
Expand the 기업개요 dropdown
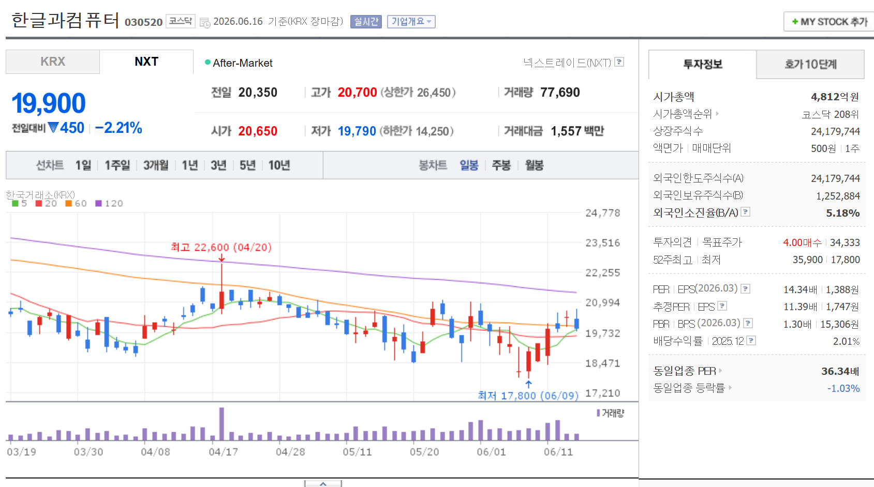pyautogui.click(x=411, y=22)
